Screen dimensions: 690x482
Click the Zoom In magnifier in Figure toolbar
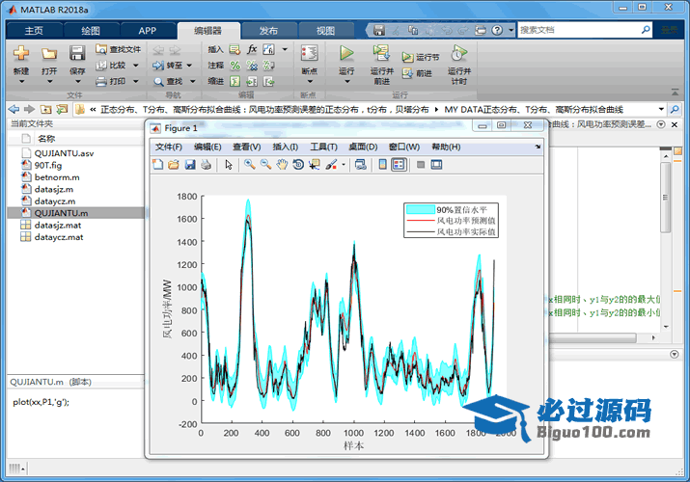point(249,165)
